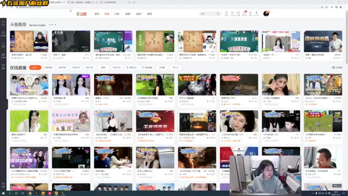Open the Windows Start button
The width and height of the screenshot is (348, 196).
(x=3, y=193)
